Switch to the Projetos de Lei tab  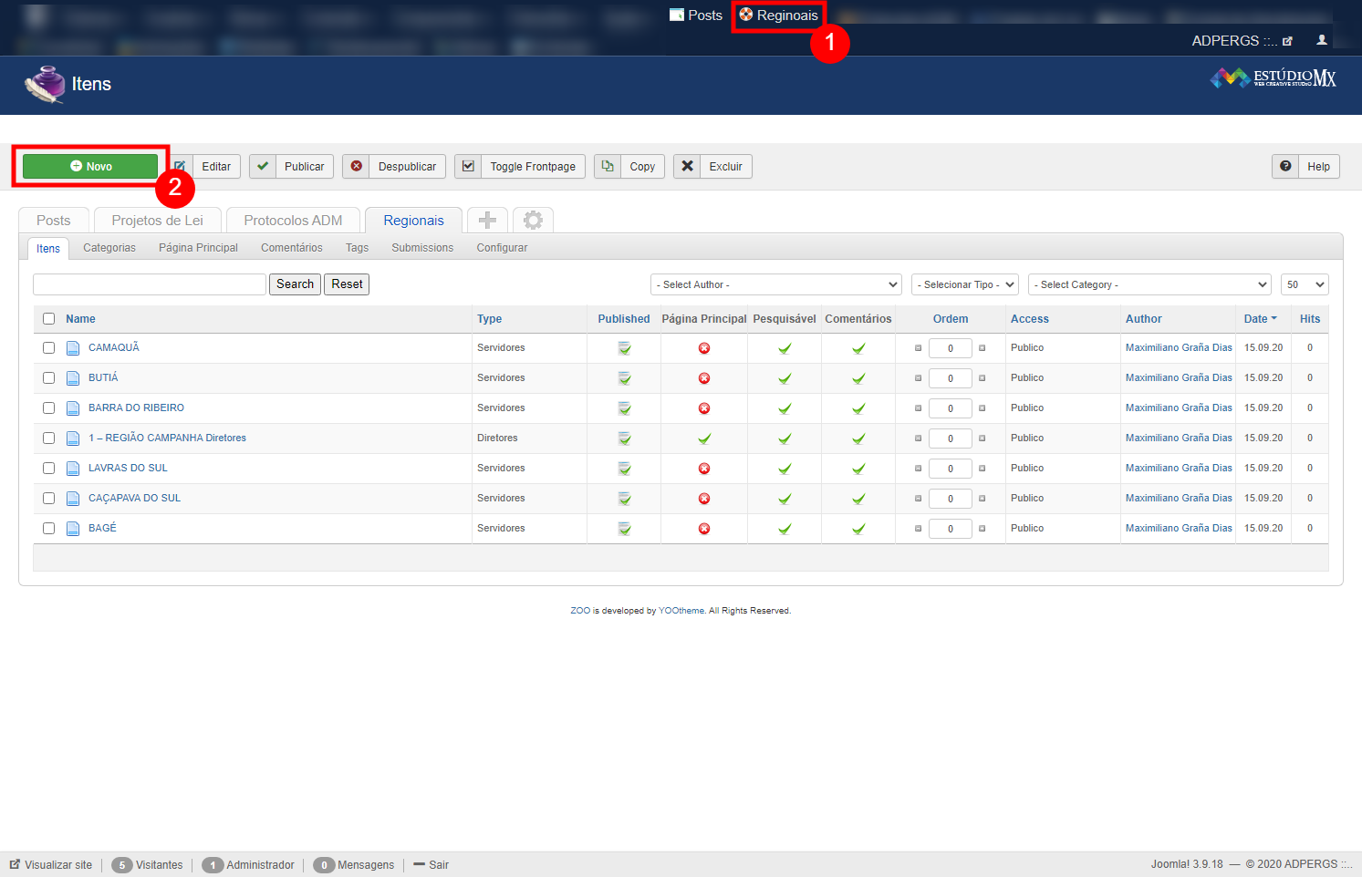coord(157,221)
